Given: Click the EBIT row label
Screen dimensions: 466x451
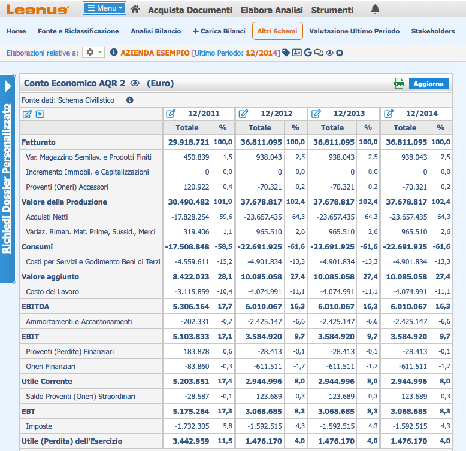Looking at the screenshot, I should click(x=30, y=337).
